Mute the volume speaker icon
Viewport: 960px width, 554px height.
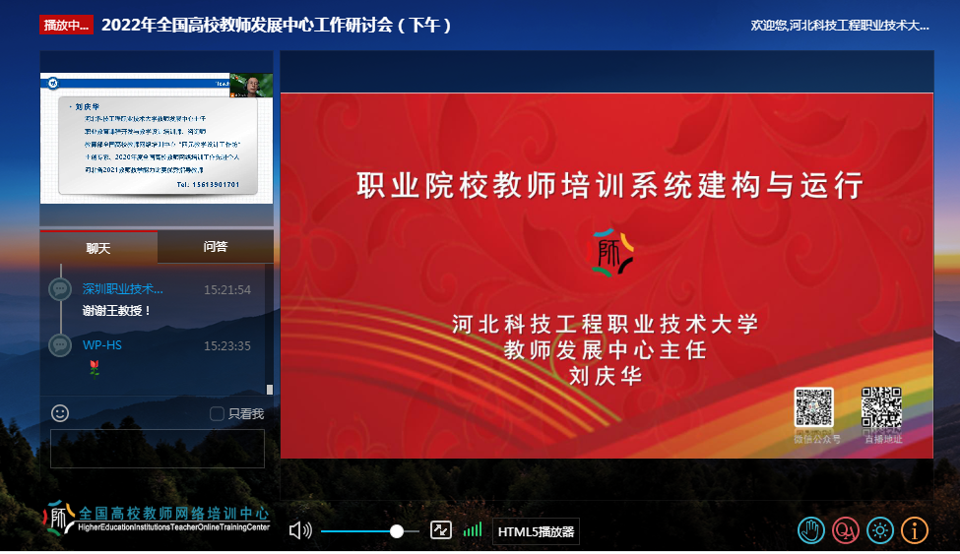click(x=299, y=531)
